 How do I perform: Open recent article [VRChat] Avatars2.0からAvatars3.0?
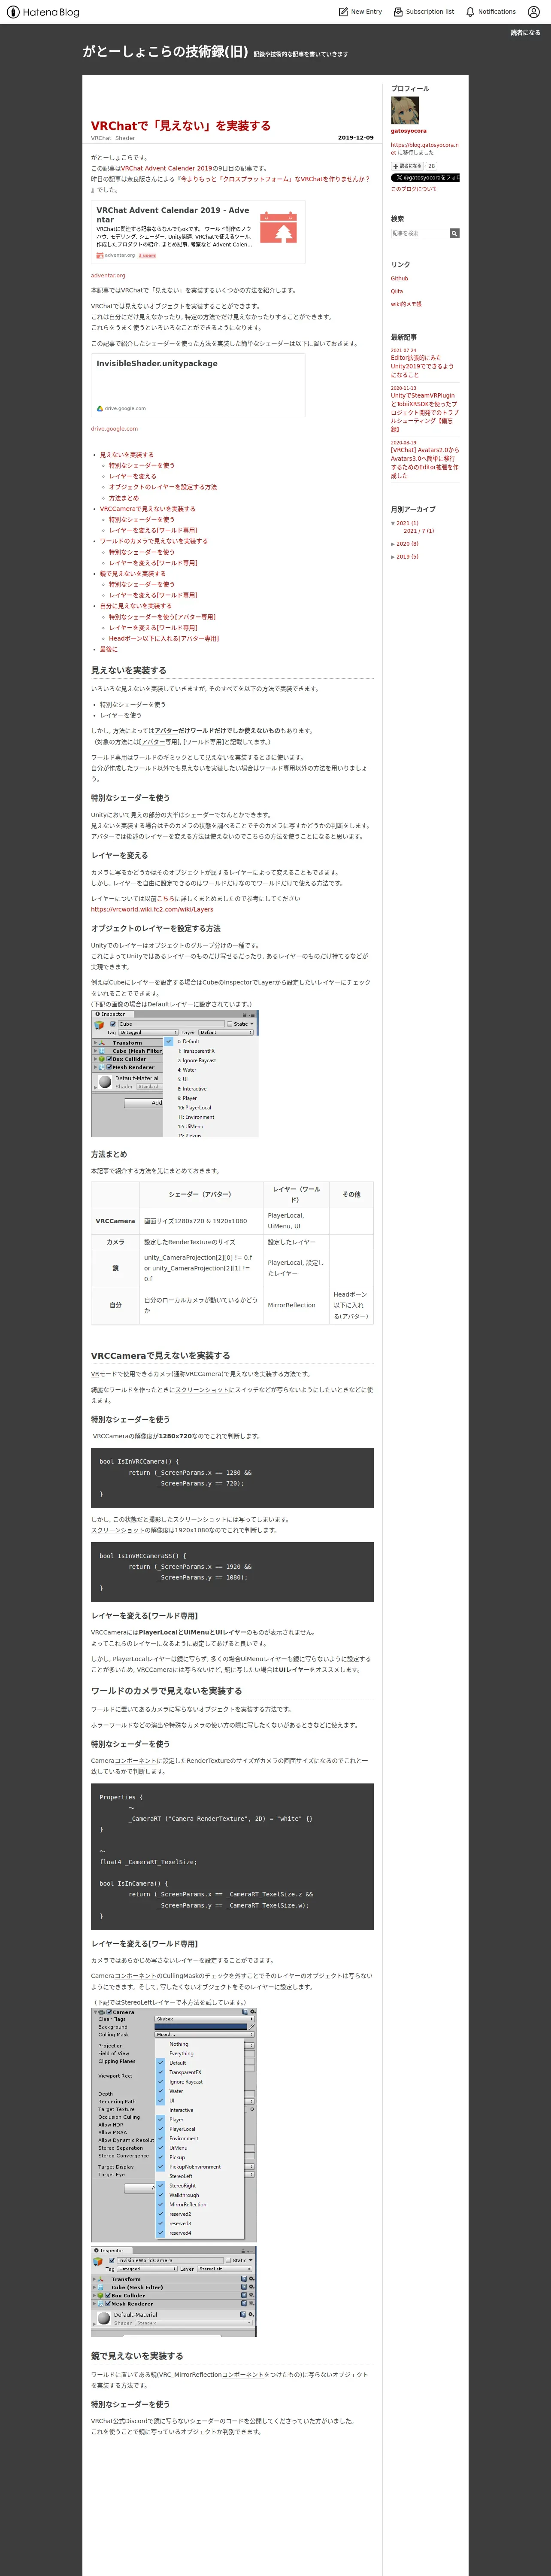click(x=425, y=463)
